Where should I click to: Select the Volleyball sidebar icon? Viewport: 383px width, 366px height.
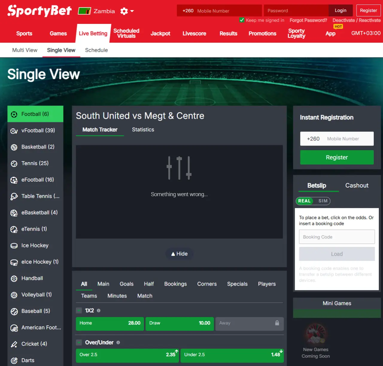click(14, 295)
